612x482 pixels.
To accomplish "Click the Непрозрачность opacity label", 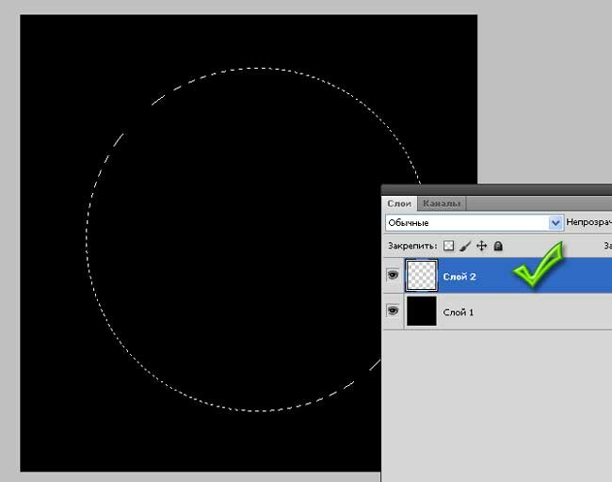I will pos(589,222).
